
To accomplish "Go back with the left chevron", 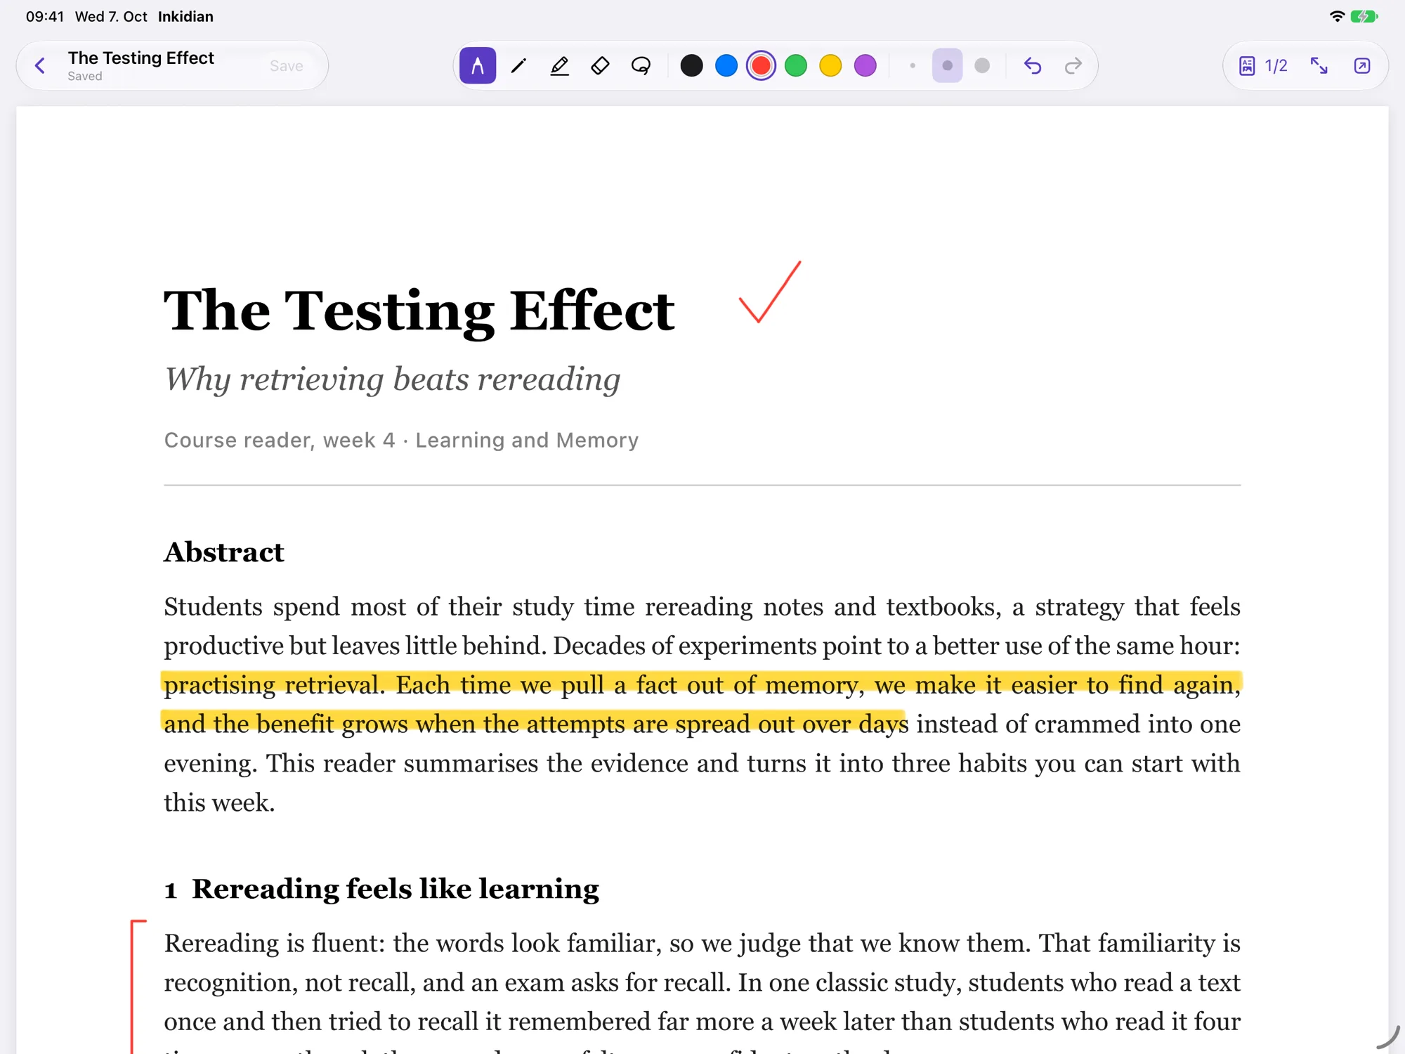I will pyautogui.click(x=40, y=66).
